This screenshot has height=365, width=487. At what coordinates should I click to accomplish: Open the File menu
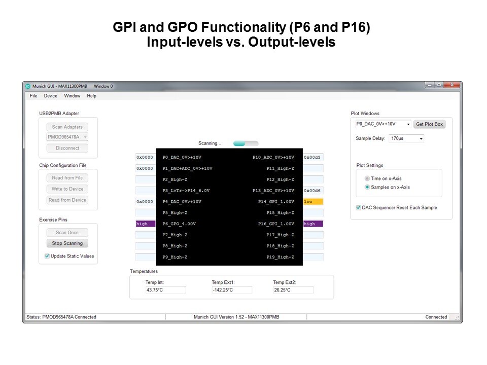[33, 96]
